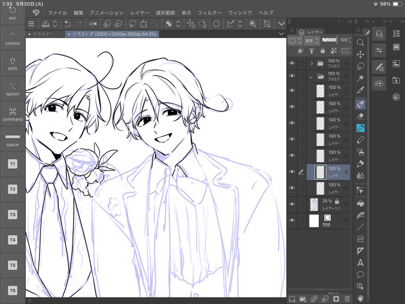Click the Redo arrow in command bar
405x304 pixels.
78,24
